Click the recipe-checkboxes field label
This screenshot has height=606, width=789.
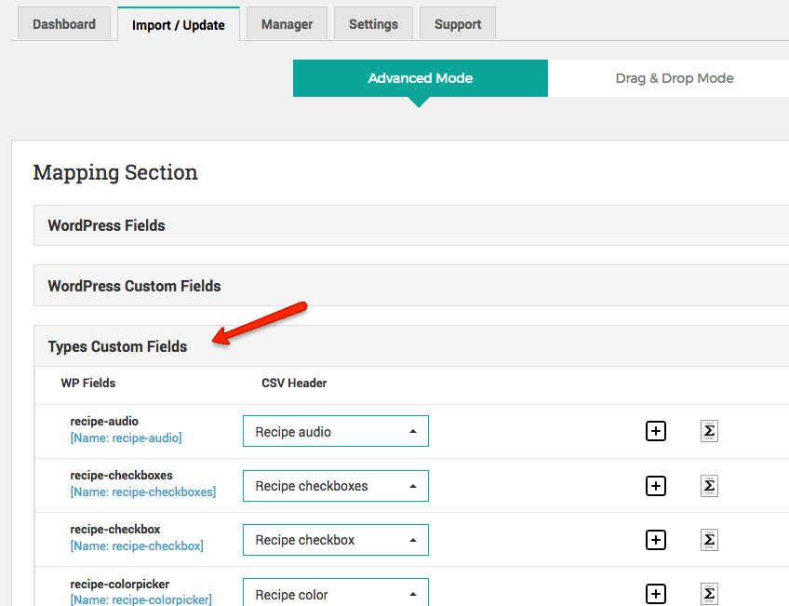(x=121, y=475)
